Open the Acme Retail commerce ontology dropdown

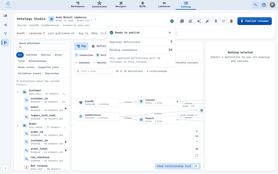pyautogui.click(x=73, y=19)
